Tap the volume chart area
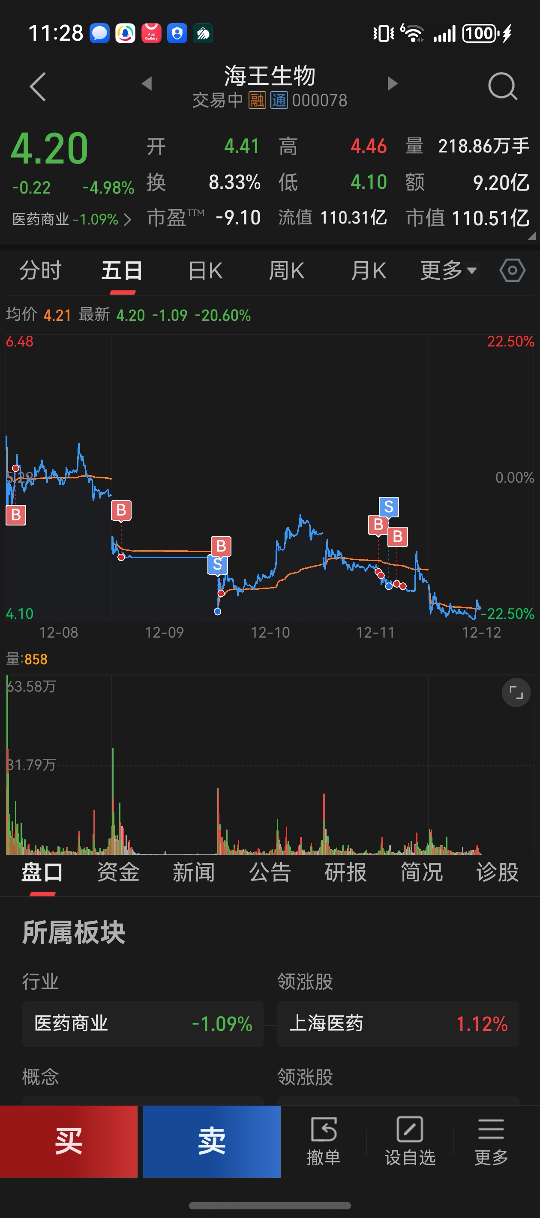540x1218 pixels. 270,764
